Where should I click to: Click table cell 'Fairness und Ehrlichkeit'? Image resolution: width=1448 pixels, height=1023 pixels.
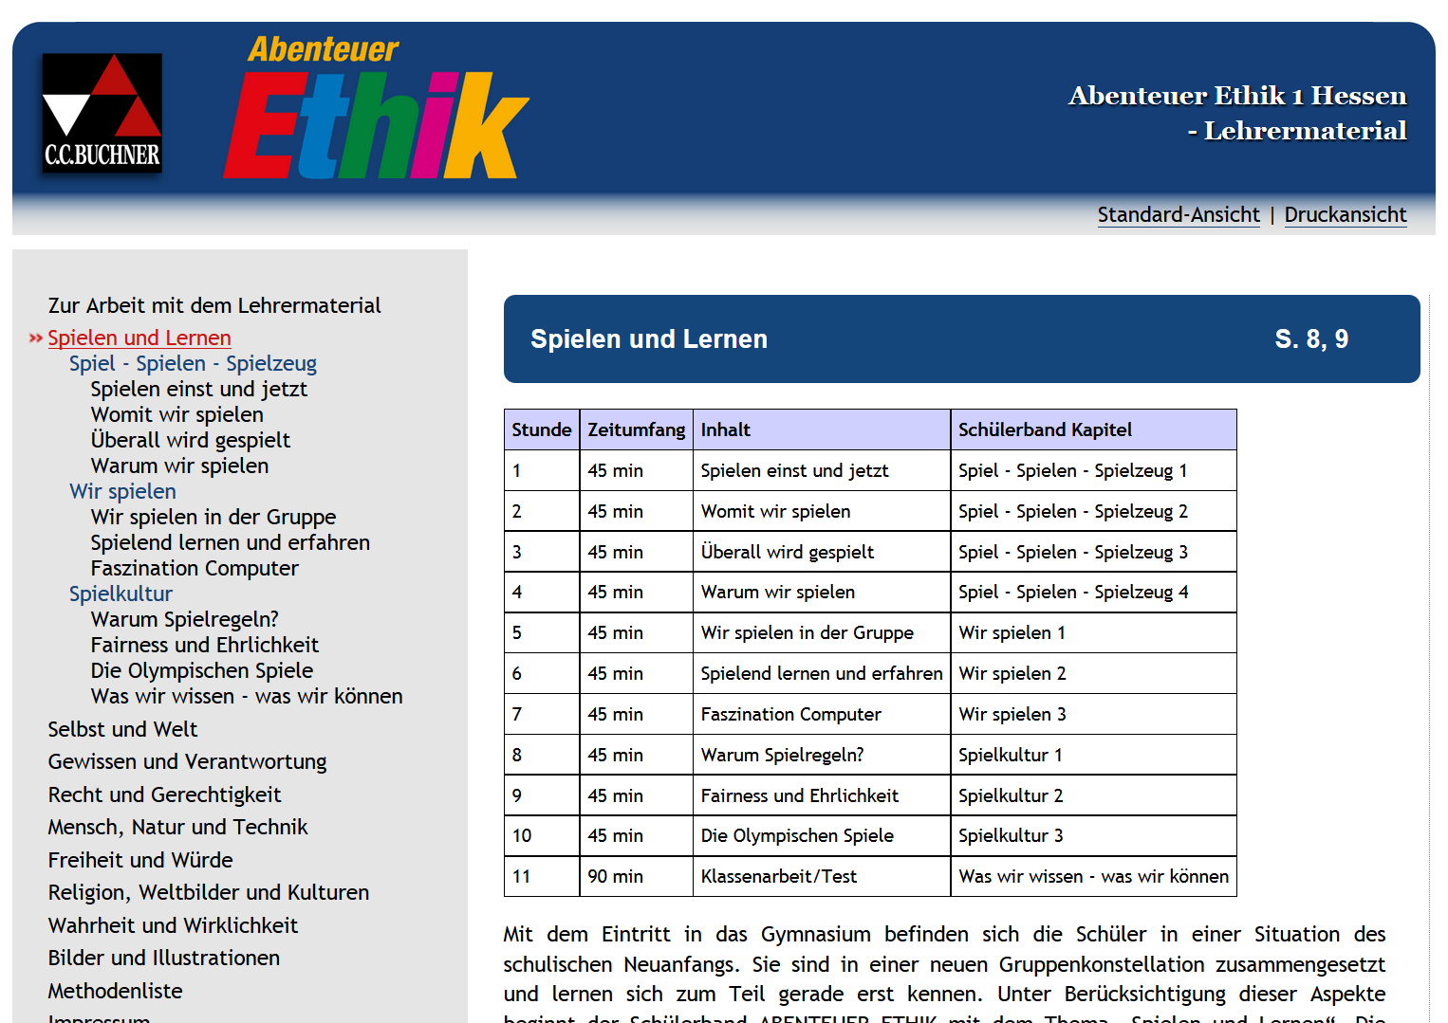822,795
